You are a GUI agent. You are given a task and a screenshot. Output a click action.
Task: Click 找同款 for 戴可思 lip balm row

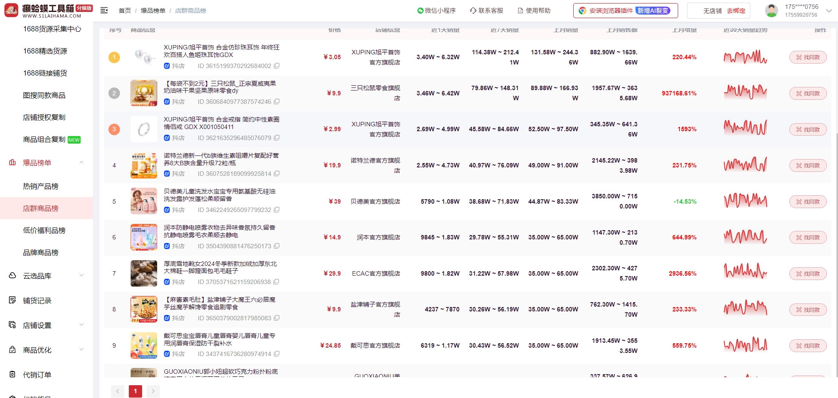tap(808, 345)
